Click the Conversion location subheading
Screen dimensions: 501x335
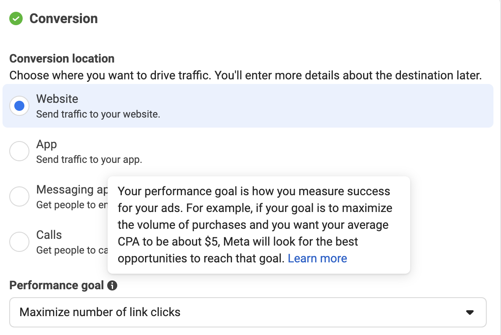click(x=62, y=59)
